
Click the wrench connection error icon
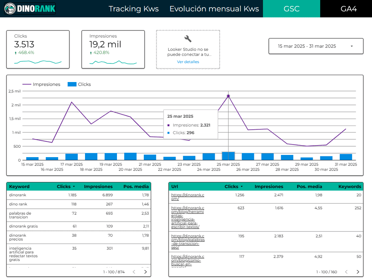(188, 38)
